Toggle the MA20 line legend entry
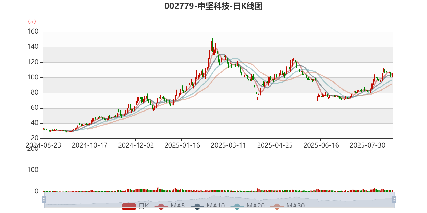427x213 pixels. (x=248, y=206)
